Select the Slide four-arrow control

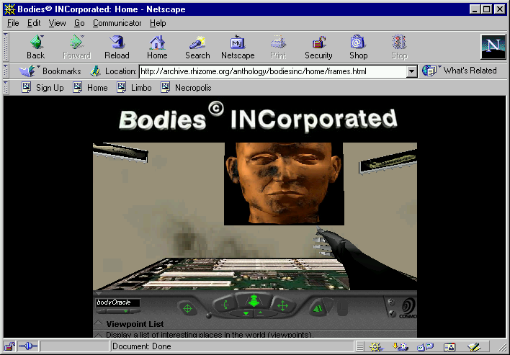(x=282, y=305)
